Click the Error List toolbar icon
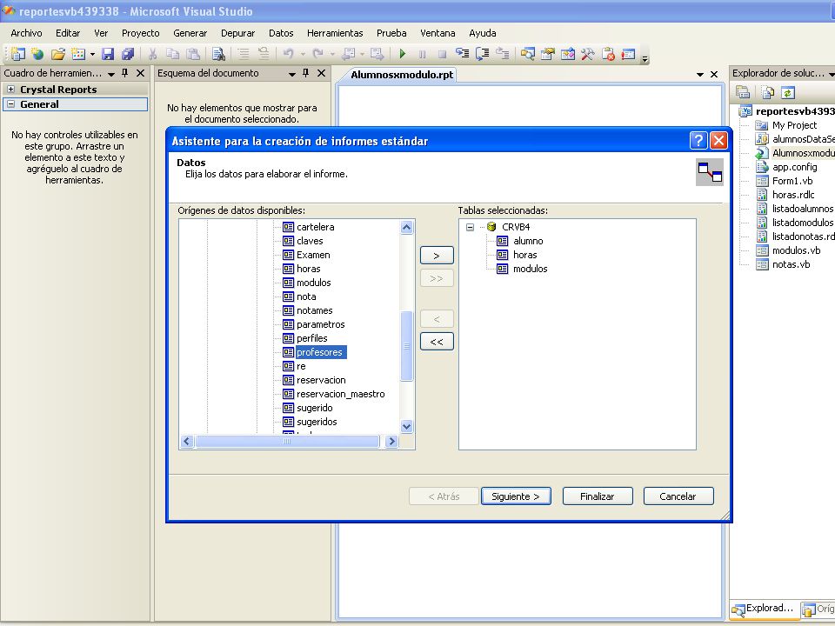The height and width of the screenshot is (626, 835). (608, 54)
